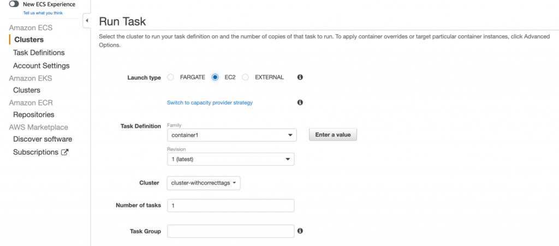Click the Amazon ECR section heading
The height and width of the screenshot is (246, 559).
pyautogui.click(x=31, y=103)
